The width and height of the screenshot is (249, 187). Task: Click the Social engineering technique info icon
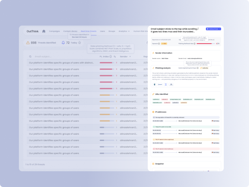tap(198, 68)
